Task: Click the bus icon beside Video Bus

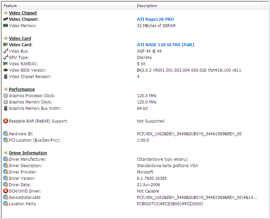Action: click(x=5, y=51)
